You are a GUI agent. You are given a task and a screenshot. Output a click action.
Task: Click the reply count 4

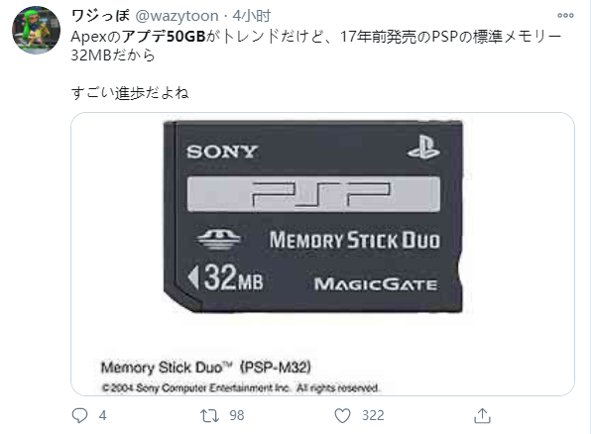(x=102, y=415)
